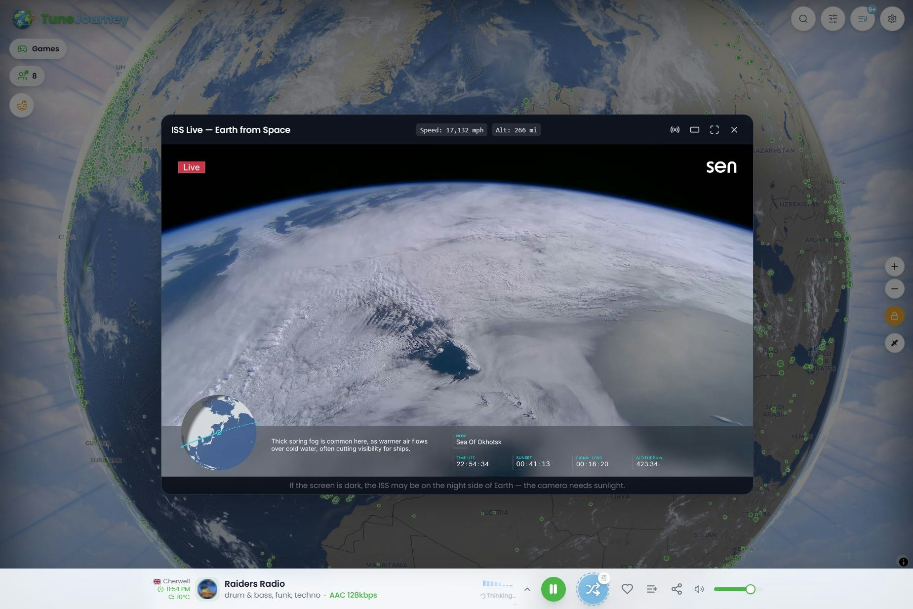Open the Reddit community button
The height and width of the screenshot is (609, 913).
pyautogui.click(x=22, y=105)
